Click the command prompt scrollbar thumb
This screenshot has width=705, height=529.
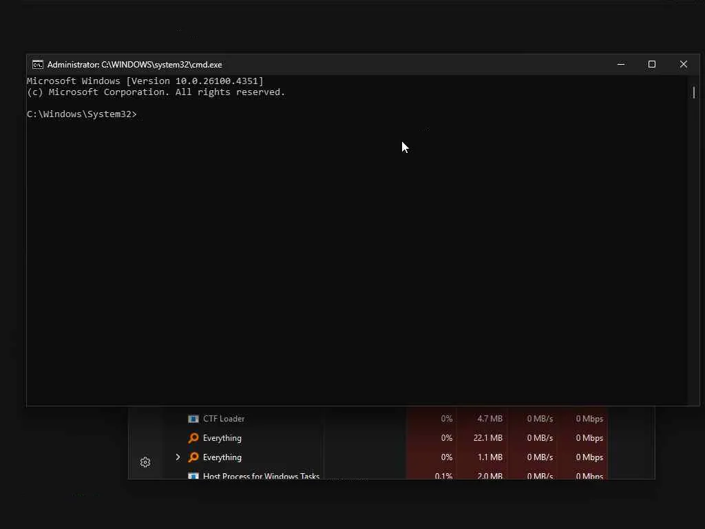694,92
